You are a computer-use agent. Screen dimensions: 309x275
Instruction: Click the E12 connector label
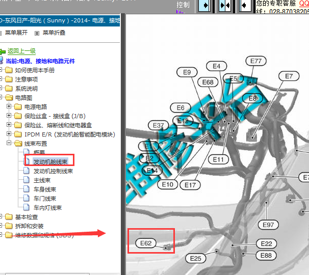click(x=183, y=121)
